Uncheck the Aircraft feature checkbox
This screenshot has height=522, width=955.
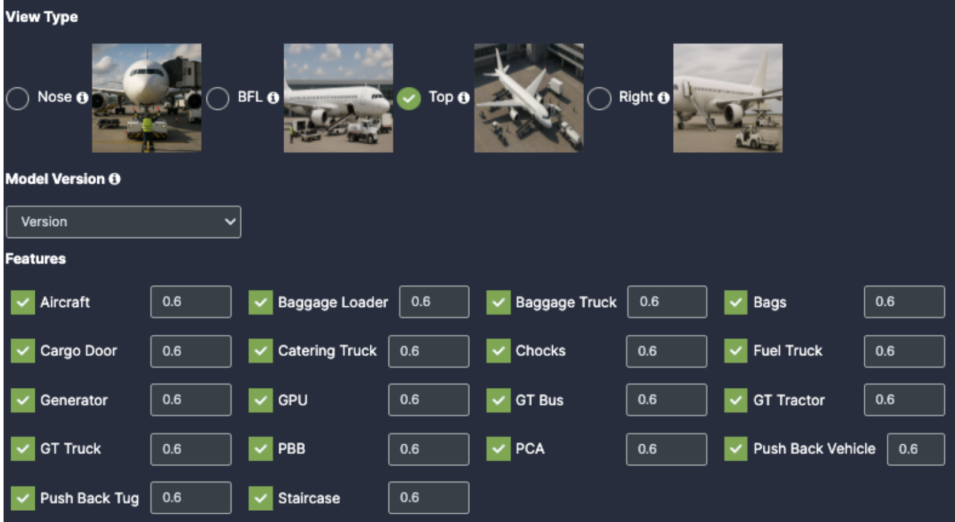pyautogui.click(x=23, y=302)
